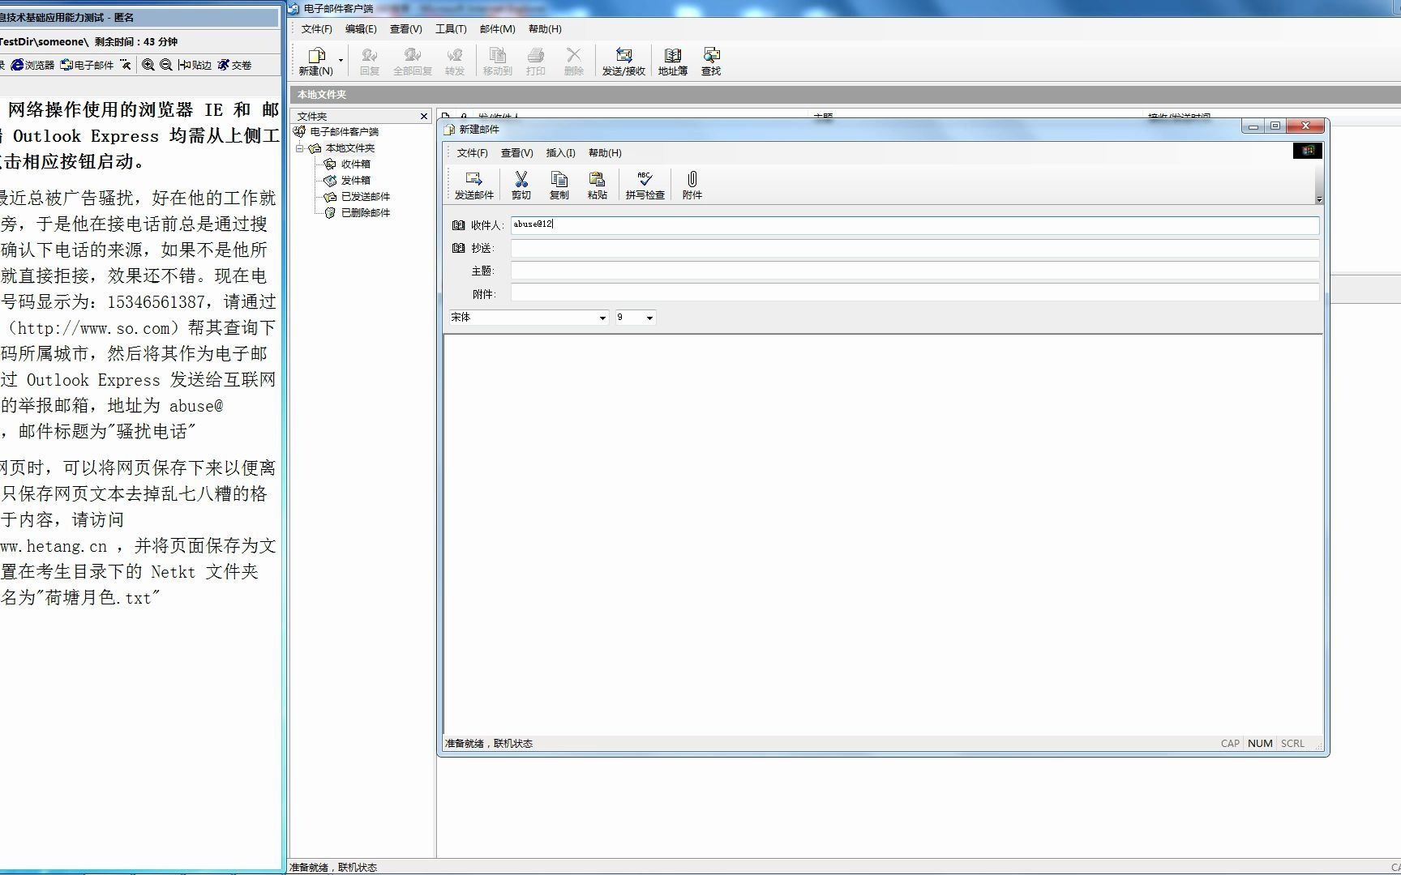1401x875 pixels.
Task: Click the zoom in magnifier in exam toolbar
Action: coord(148,65)
